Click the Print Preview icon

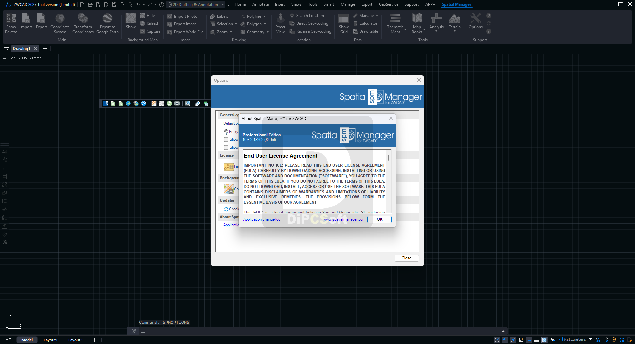(130, 5)
